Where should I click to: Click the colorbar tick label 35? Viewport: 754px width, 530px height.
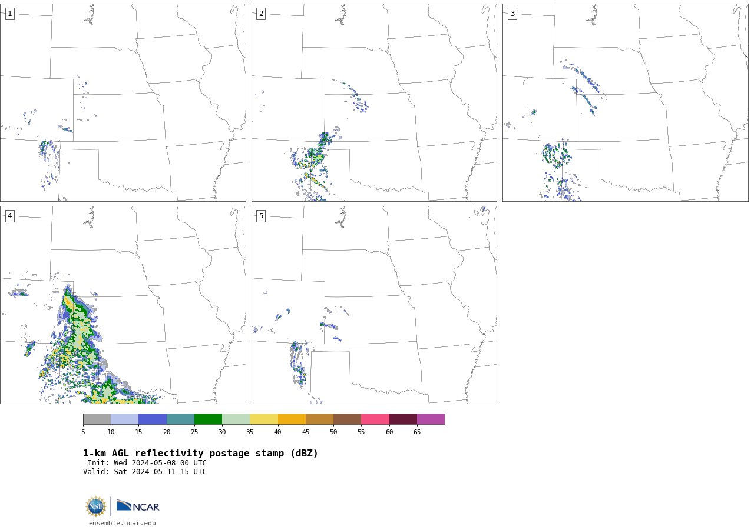[250, 432]
